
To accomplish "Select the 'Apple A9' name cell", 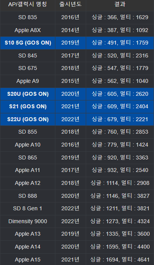I will 28,81.
